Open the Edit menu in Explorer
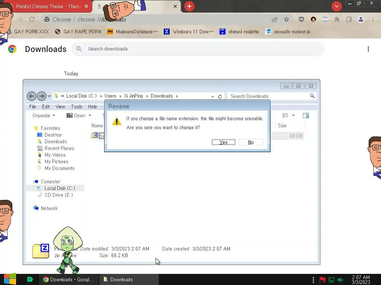The height and width of the screenshot is (285, 381). point(46,107)
